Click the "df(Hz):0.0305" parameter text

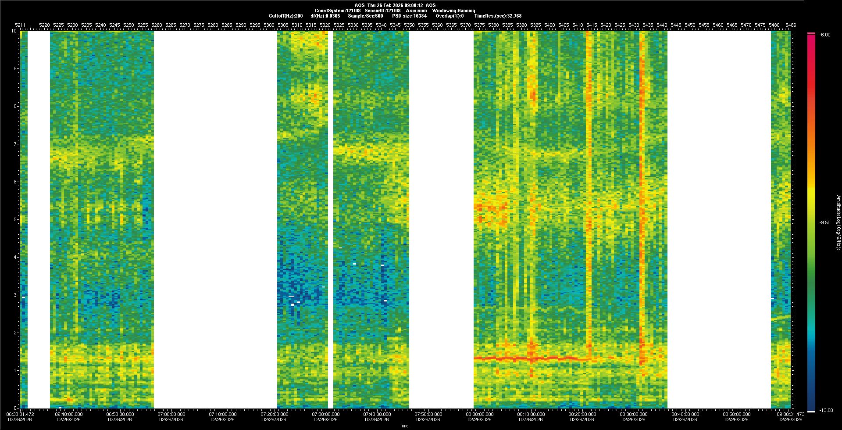(x=325, y=16)
